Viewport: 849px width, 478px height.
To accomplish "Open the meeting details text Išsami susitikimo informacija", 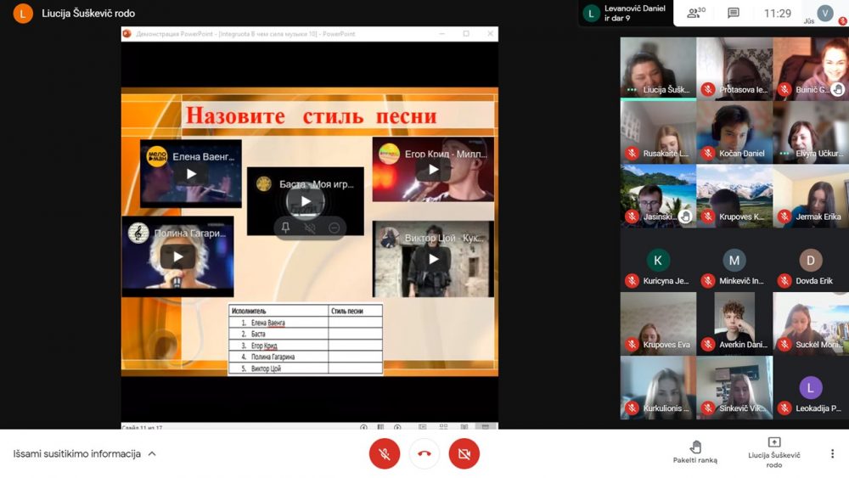I will [x=77, y=453].
